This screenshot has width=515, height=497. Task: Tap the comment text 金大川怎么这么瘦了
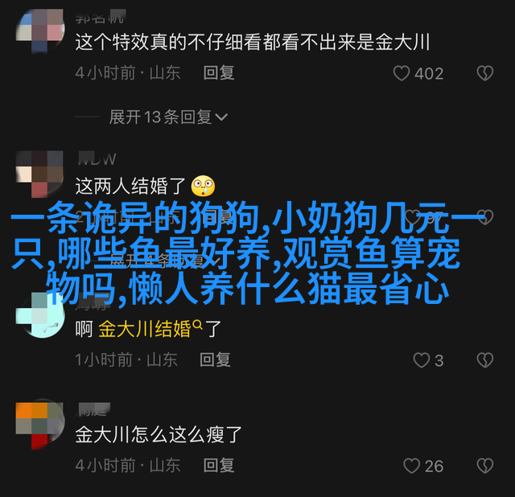(x=159, y=435)
